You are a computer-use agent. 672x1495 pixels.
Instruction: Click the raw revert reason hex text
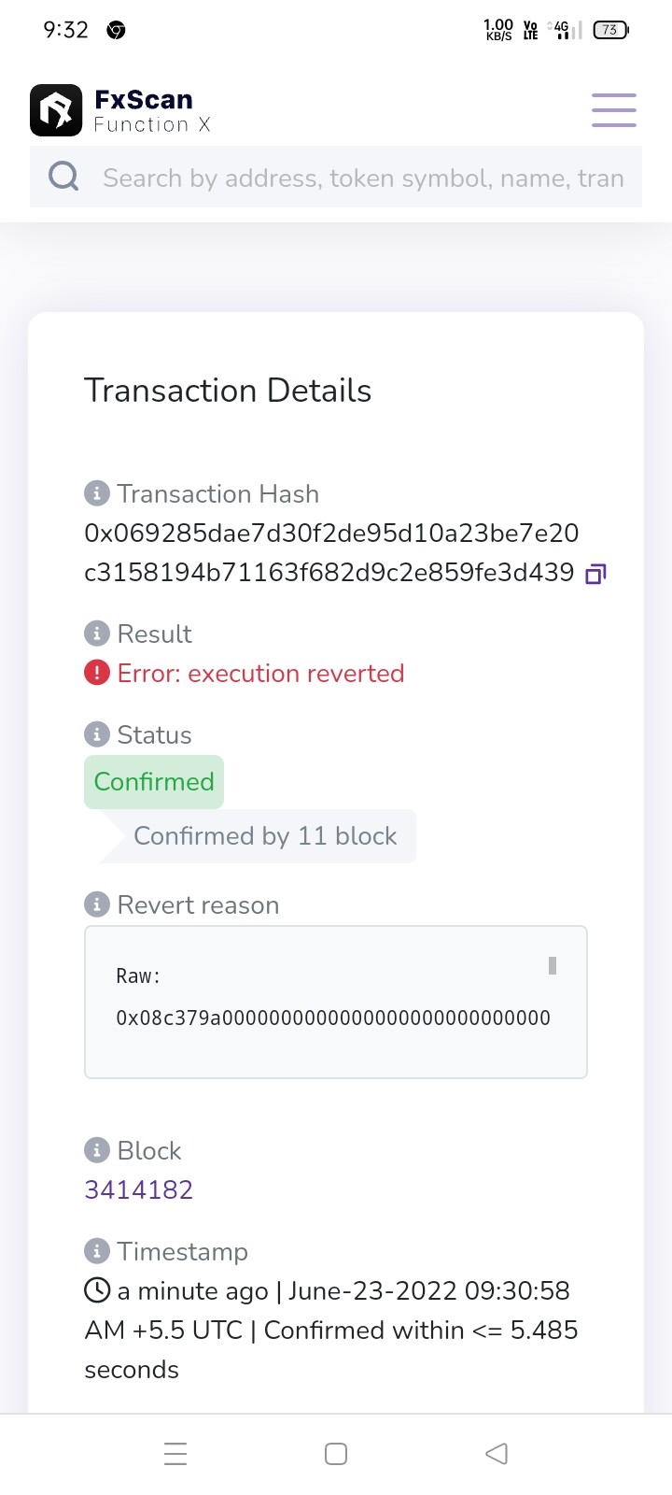point(332,1018)
